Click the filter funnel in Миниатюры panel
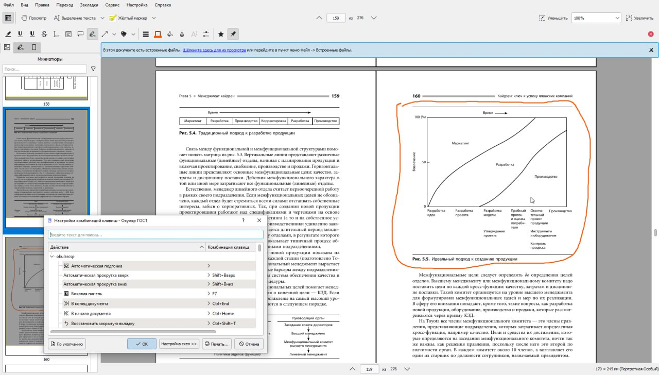This screenshot has height=375, width=659. 93,68
